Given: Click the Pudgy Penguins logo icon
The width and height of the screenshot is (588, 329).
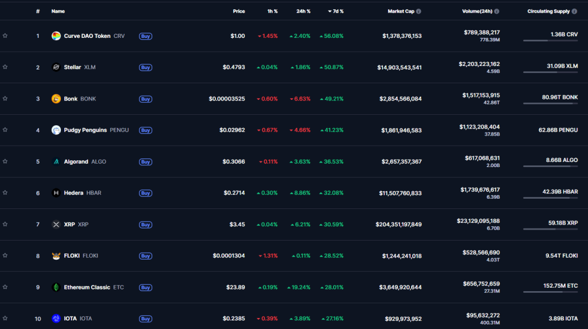Looking at the screenshot, I should (x=56, y=130).
